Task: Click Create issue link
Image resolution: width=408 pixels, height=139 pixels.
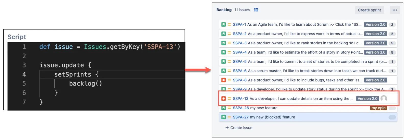Action: 239,128
